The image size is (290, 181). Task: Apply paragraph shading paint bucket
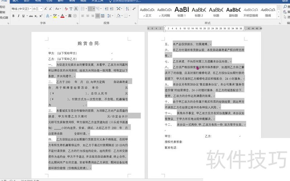[119, 16]
